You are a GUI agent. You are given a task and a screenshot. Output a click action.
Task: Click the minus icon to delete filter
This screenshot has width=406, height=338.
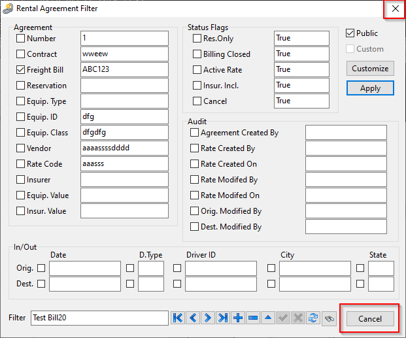coord(253,318)
